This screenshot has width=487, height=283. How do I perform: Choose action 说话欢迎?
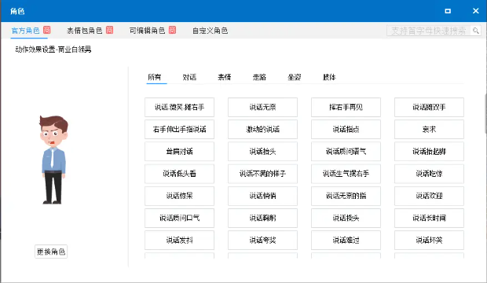click(x=429, y=196)
